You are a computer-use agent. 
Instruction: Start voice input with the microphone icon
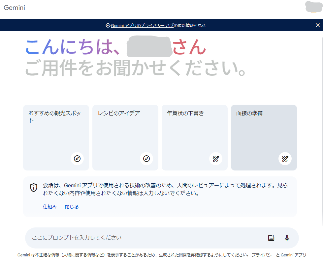[287, 238]
